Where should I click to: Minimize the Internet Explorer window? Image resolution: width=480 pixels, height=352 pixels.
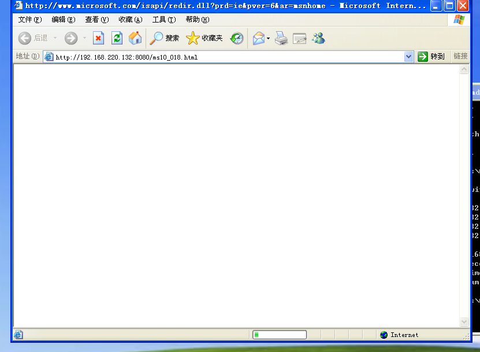[436, 6]
